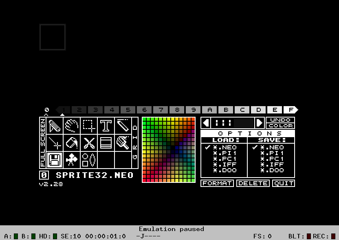This screenshot has width=339, height=240.
Task: Select palette slot F
Action: coord(291,110)
